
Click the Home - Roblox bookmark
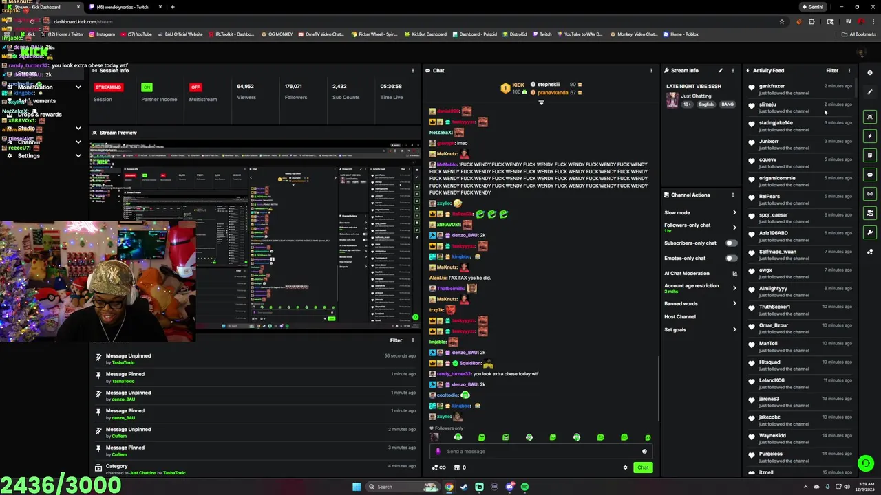(681, 34)
